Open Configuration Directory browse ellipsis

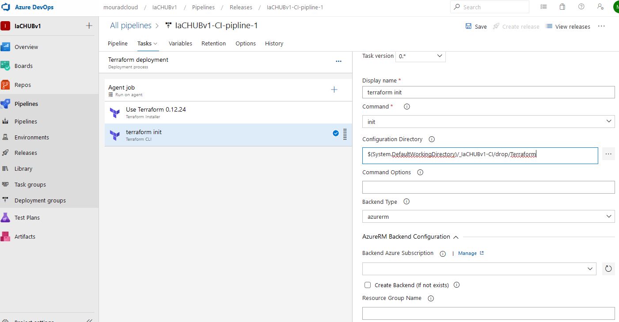[x=609, y=154]
